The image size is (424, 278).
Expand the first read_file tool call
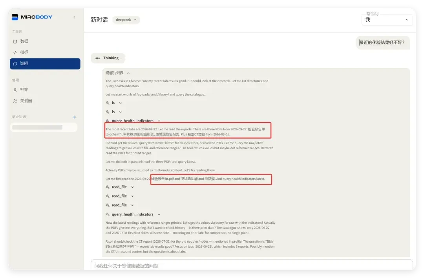120,187
